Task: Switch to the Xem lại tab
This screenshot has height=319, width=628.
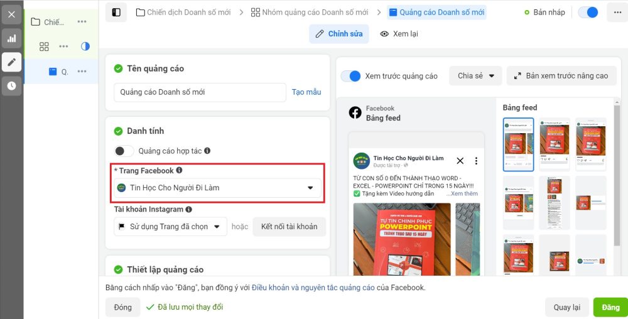Action: pyautogui.click(x=399, y=34)
